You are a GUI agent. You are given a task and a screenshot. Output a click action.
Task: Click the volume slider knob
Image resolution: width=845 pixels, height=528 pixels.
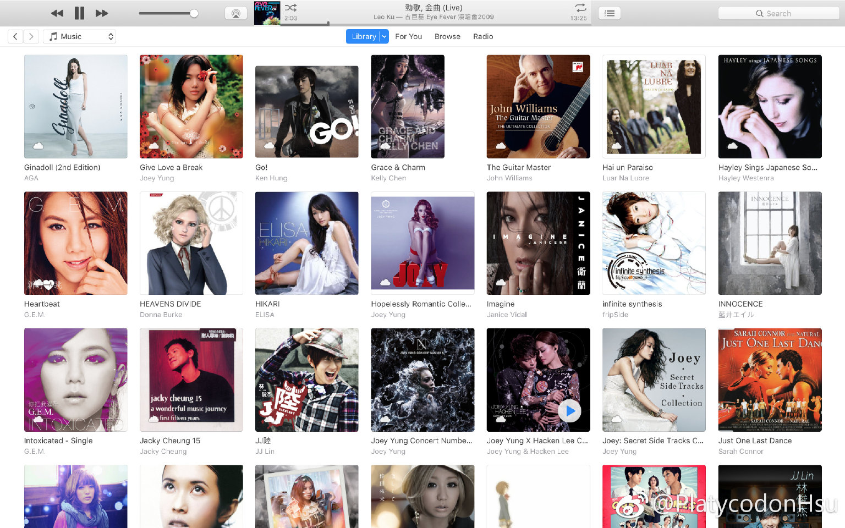coord(194,13)
